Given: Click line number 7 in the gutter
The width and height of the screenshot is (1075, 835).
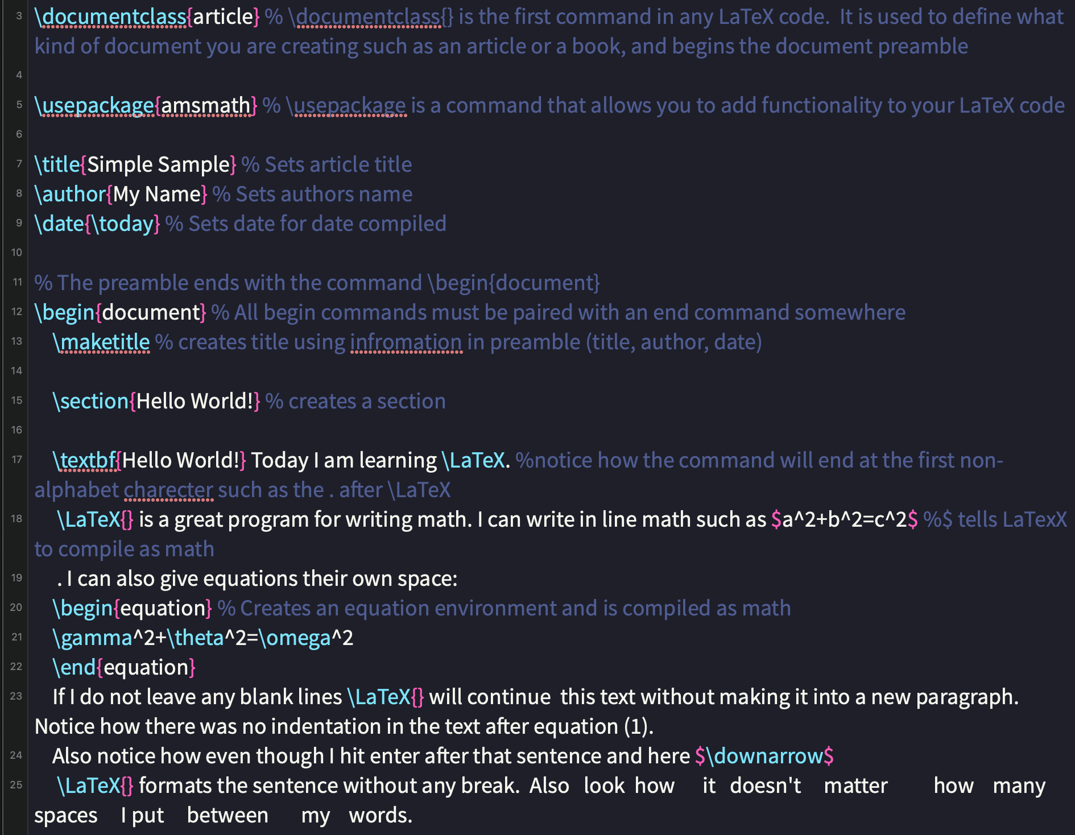Looking at the screenshot, I should coord(19,164).
